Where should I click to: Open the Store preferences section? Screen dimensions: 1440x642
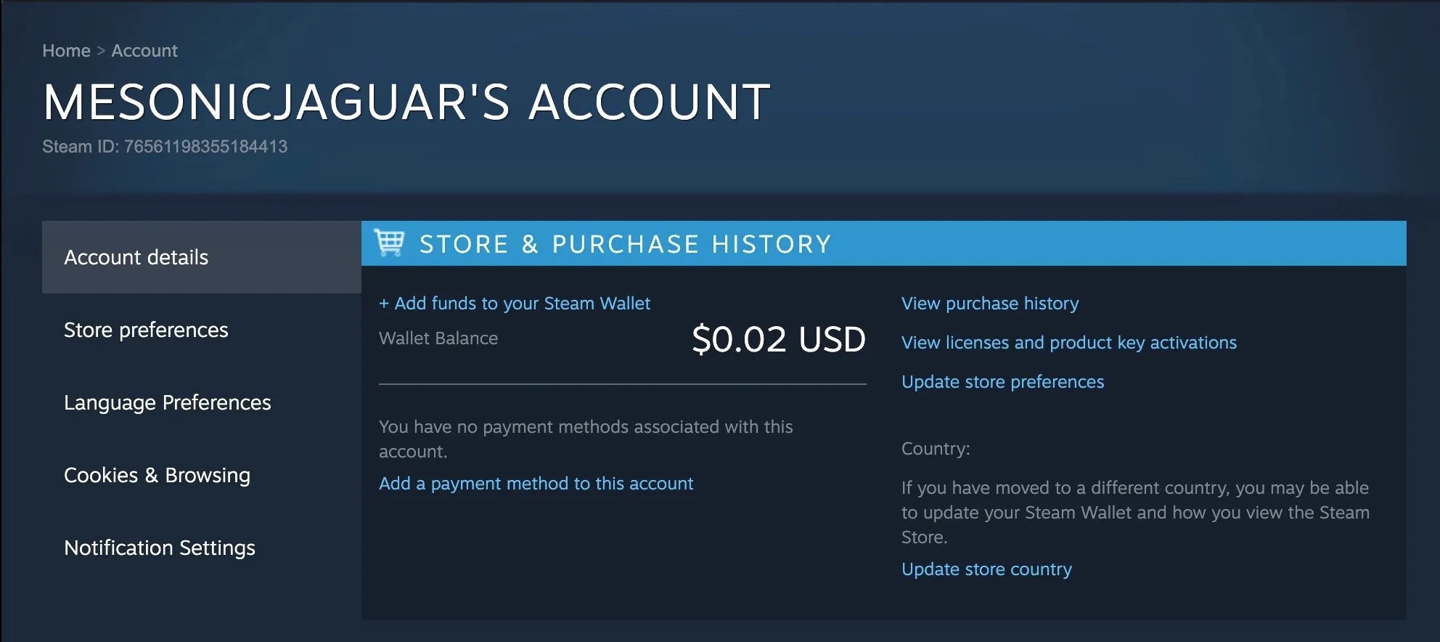coord(146,330)
